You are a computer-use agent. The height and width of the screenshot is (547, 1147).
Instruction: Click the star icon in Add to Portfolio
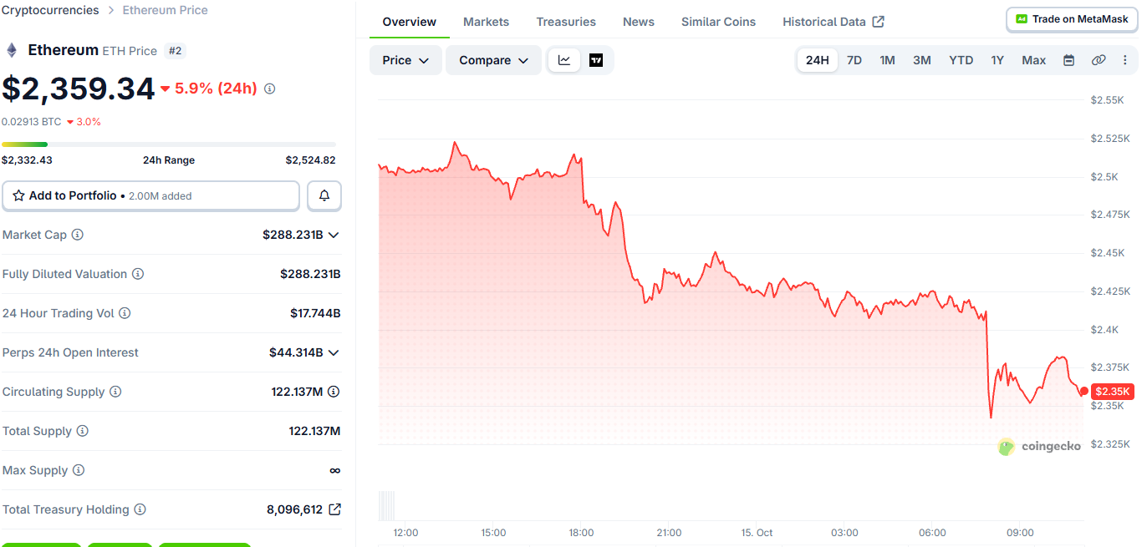click(x=18, y=195)
